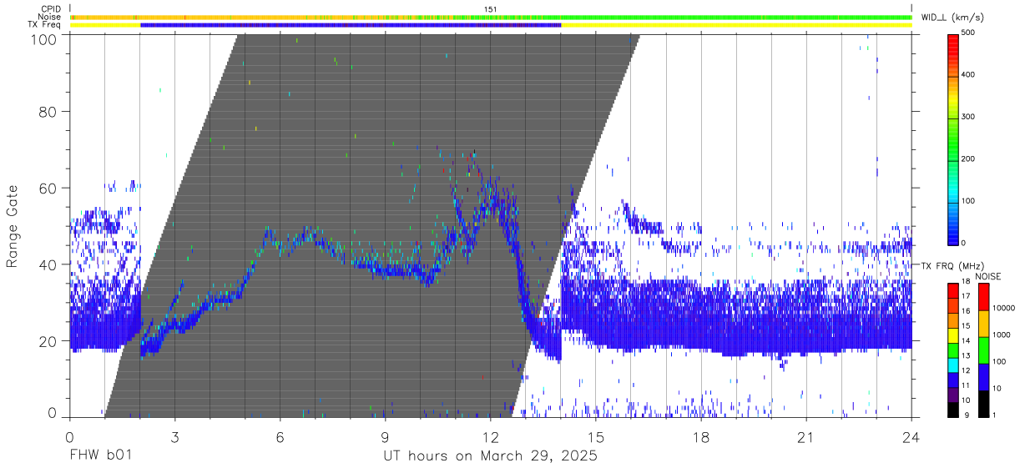The width and height of the screenshot is (1025, 473).
Task: Click the 6 UT hour axis label
Action: [280, 436]
